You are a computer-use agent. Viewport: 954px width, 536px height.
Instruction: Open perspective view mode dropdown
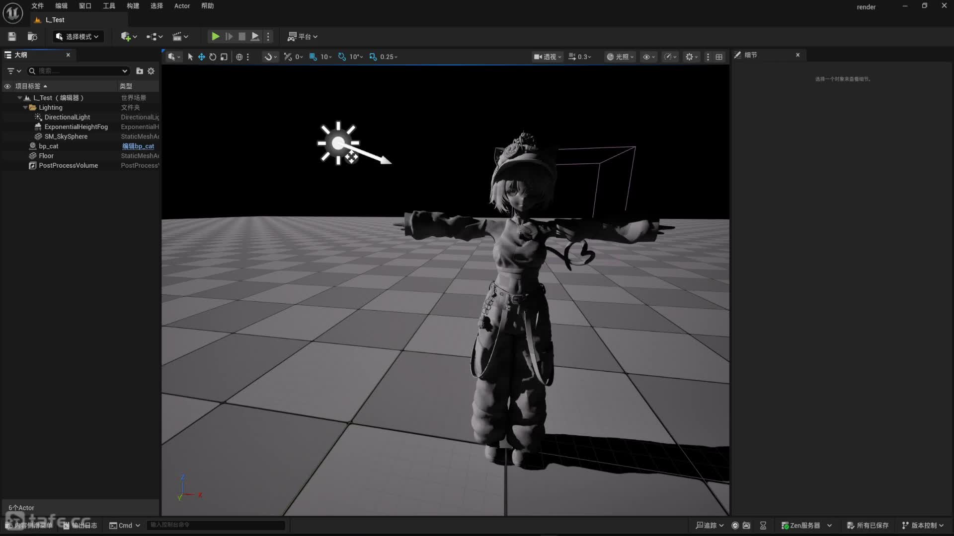tap(547, 57)
